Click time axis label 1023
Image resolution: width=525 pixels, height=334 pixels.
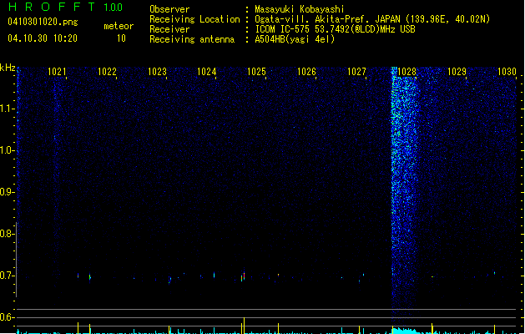click(157, 72)
